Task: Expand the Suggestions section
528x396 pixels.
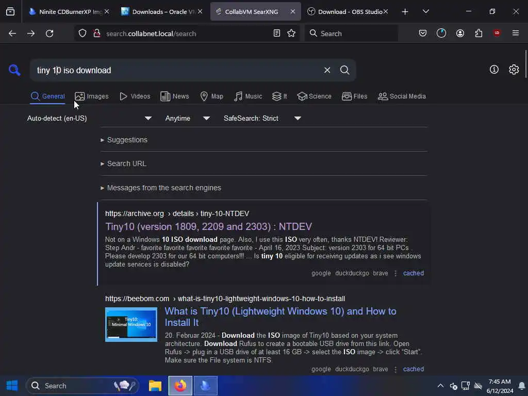Action: [124, 140]
